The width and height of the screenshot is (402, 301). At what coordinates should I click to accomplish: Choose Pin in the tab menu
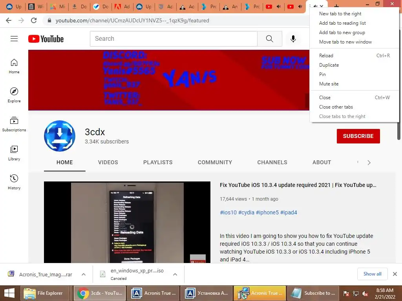pos(354,74)
